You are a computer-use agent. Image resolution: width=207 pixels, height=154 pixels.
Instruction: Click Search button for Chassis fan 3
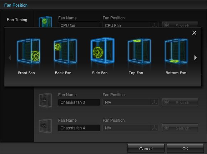pyautogui.click(x=180, y=102)
